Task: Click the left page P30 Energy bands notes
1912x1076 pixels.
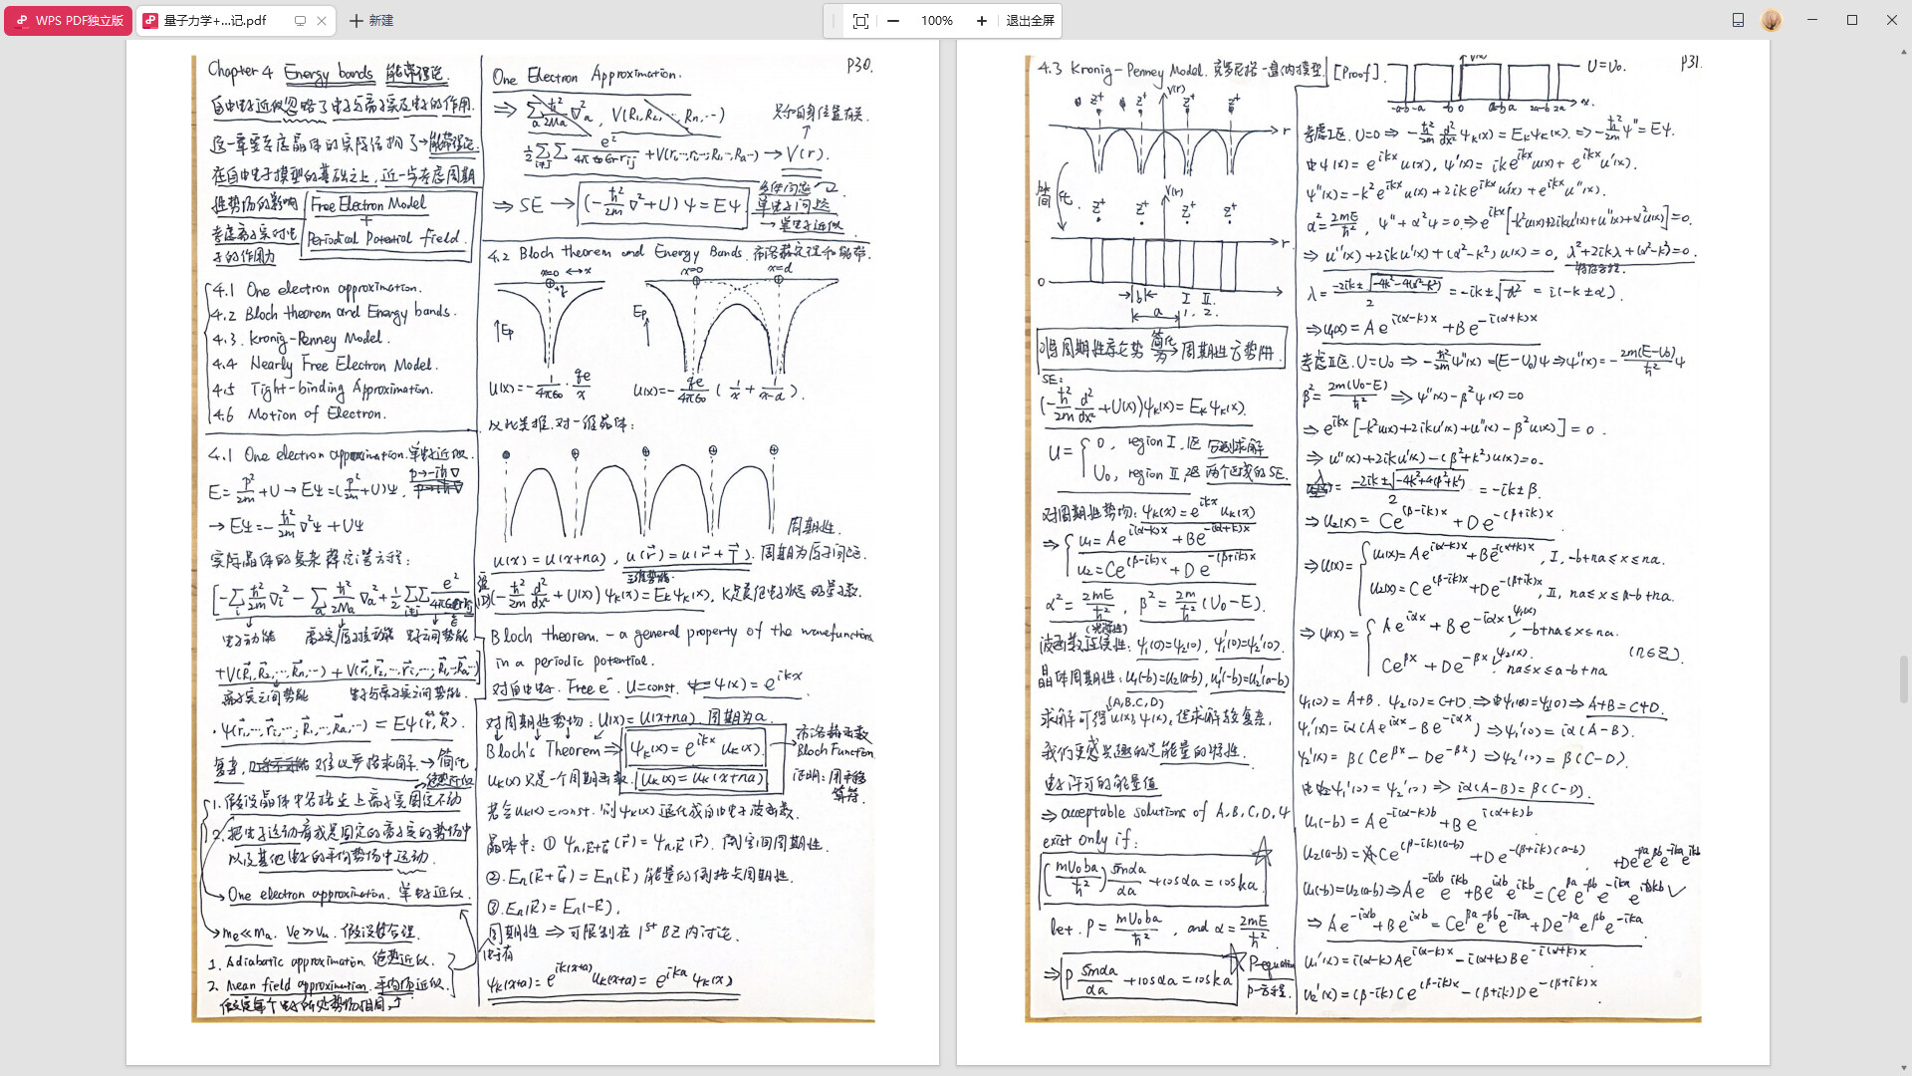Action: (x=533, y=538)
